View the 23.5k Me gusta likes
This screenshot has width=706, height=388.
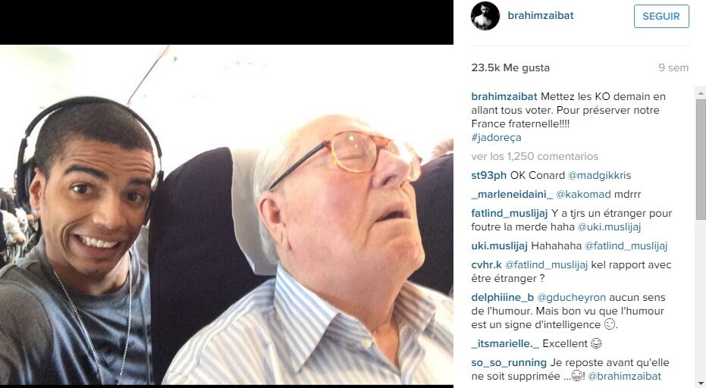[510, 67]
